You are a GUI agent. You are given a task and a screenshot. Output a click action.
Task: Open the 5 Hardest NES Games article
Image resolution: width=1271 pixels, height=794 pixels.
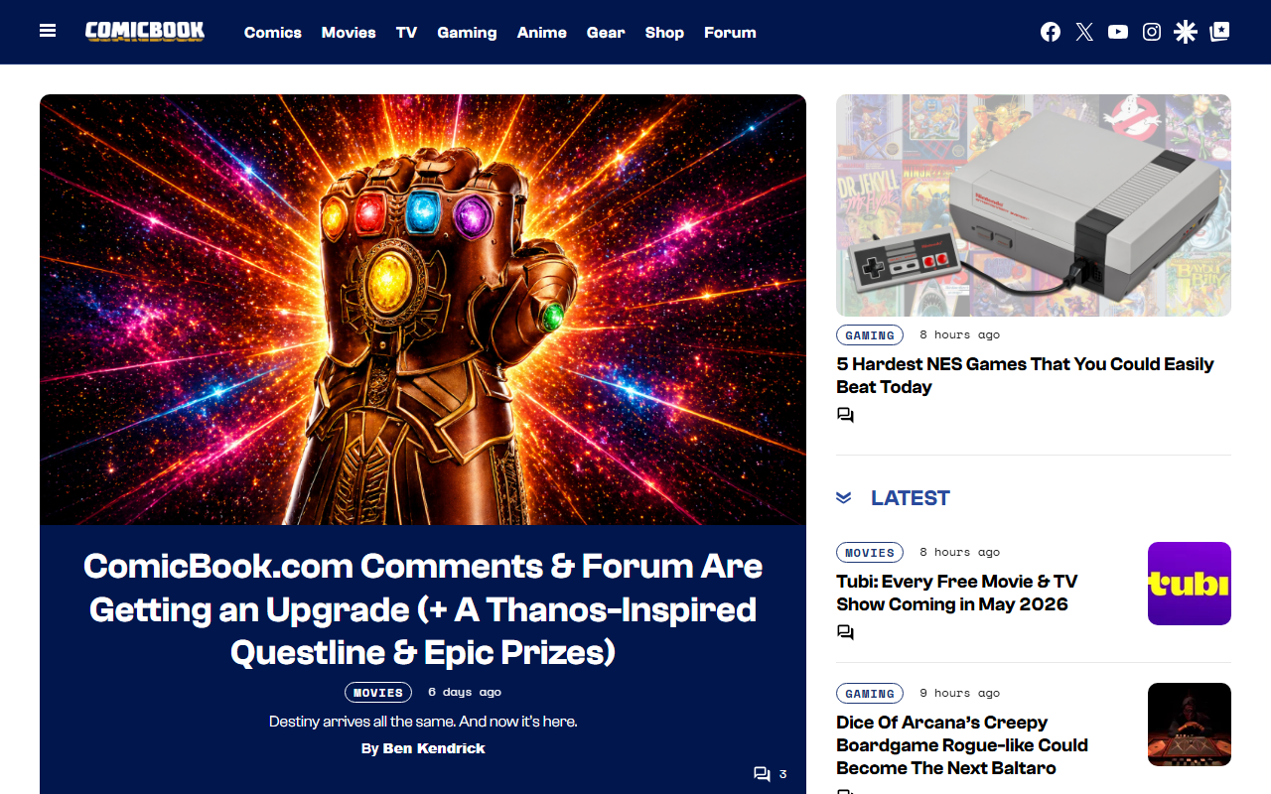1025,375
